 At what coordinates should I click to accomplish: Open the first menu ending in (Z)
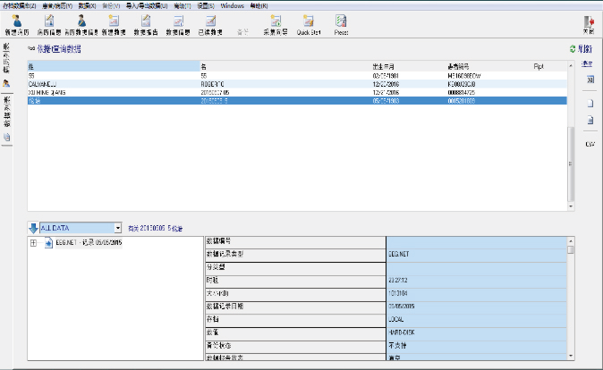(19, 5)
